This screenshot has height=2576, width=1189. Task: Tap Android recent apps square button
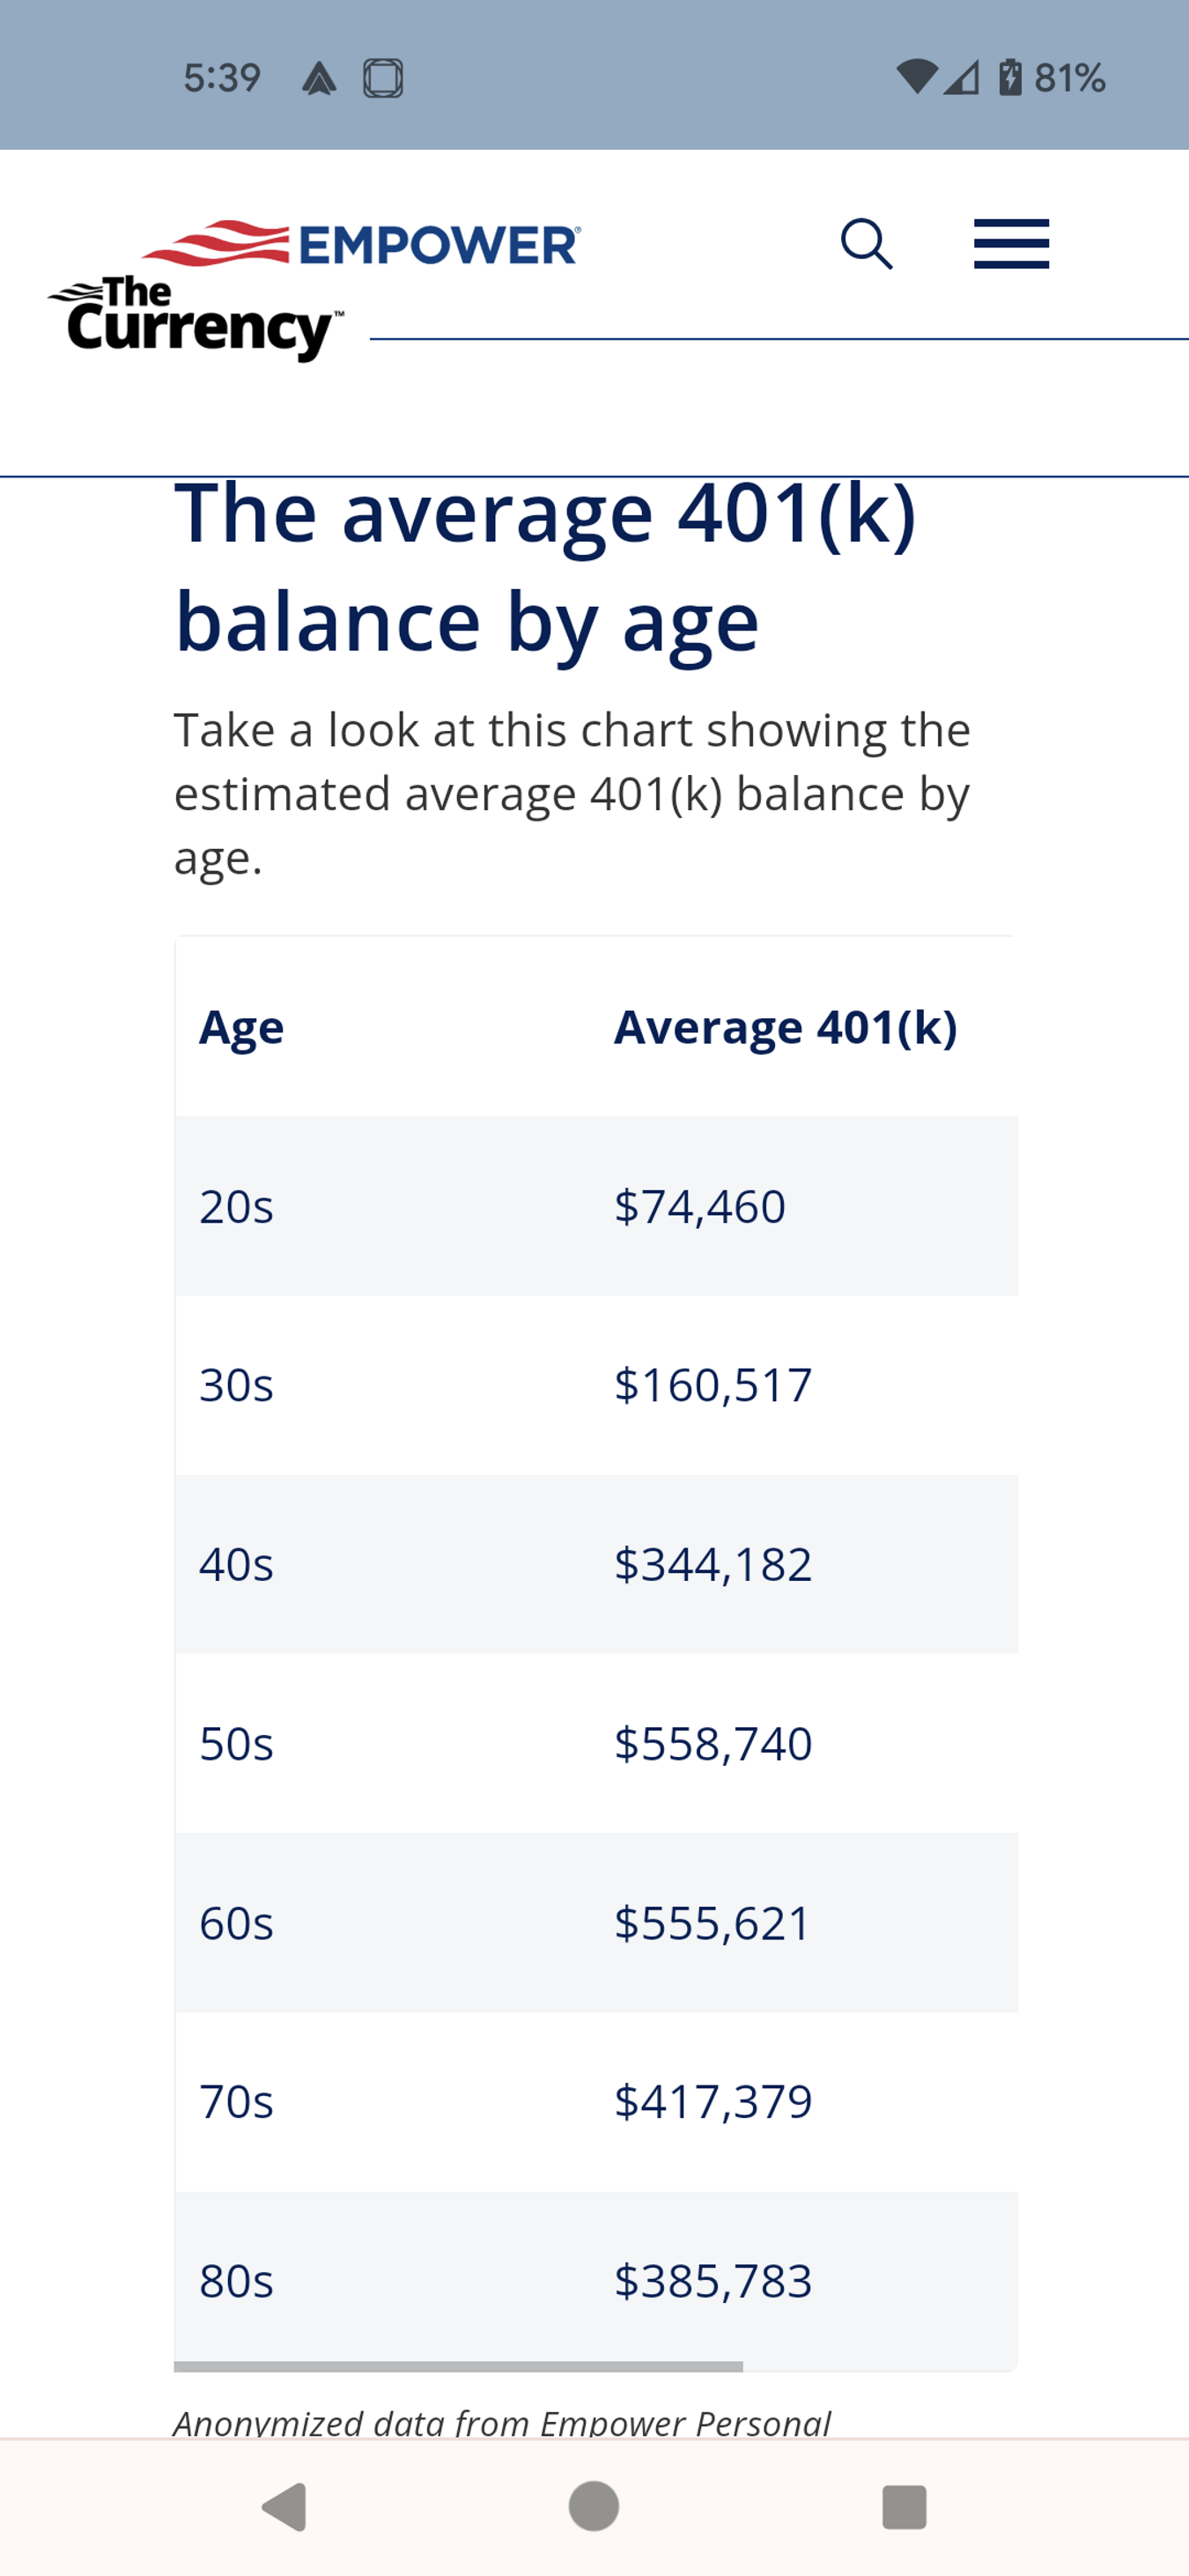pos(904,2506)
